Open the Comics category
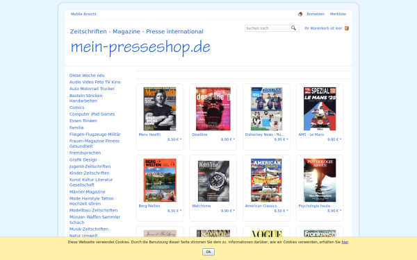Viewport: 417px width, 260px height. point(77,107)
